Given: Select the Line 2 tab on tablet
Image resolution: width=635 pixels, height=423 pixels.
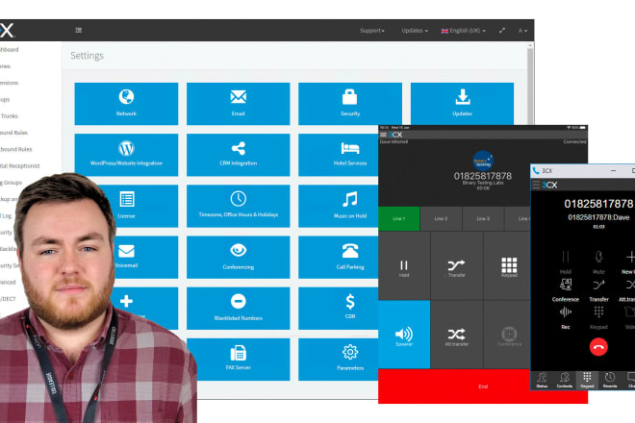Looking at the screenshot, I should (441, 218).
